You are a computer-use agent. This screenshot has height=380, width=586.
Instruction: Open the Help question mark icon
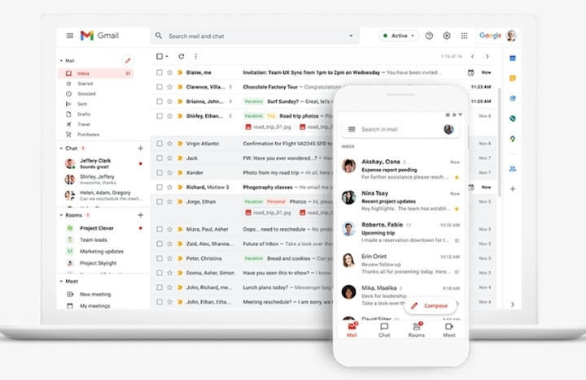429,36
